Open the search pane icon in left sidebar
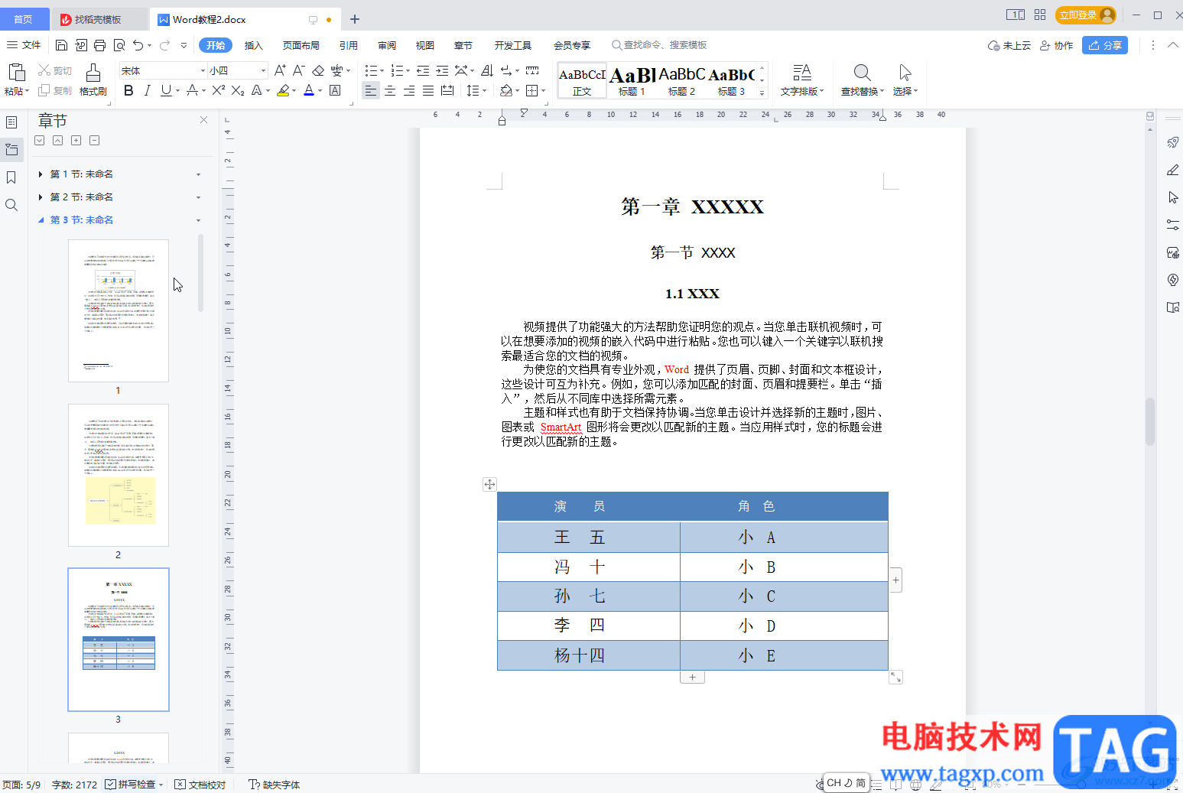This screenshot has width=1183, height=793. [x=11, y=205]
